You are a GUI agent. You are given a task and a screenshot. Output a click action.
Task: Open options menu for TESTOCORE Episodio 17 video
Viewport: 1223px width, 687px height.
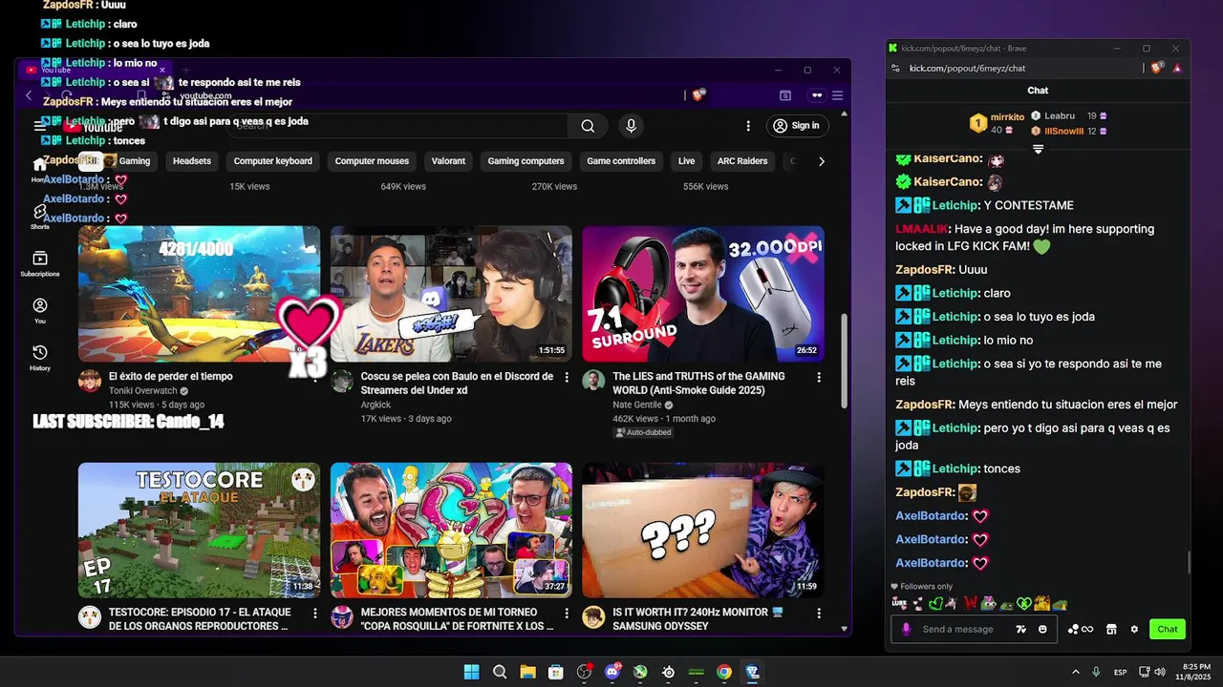[315, 614]
